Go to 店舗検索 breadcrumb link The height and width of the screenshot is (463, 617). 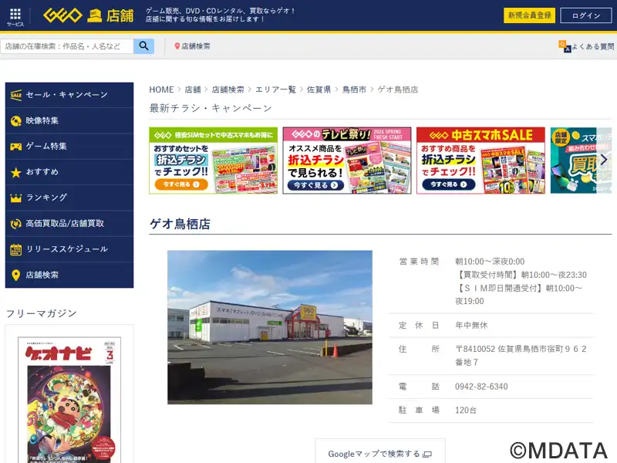click(228, 90)
